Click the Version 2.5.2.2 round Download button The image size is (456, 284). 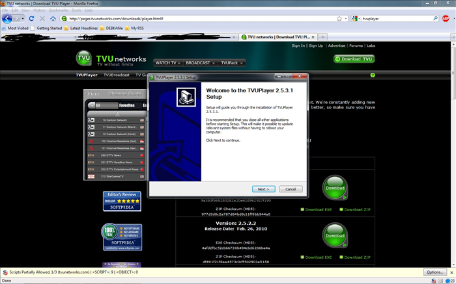click(335, 235)
